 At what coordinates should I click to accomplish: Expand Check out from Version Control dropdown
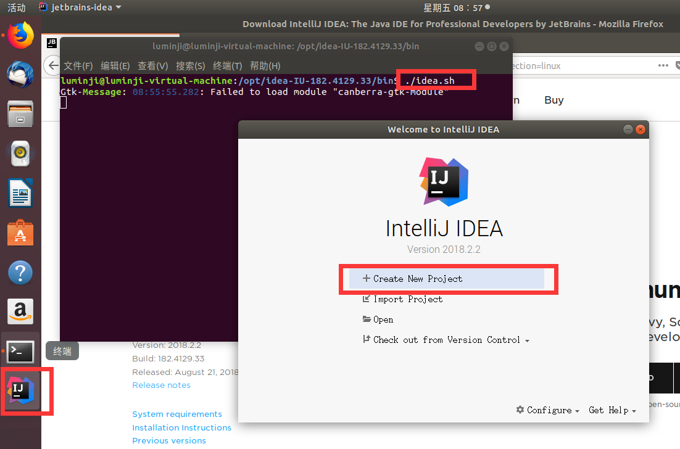528,340
